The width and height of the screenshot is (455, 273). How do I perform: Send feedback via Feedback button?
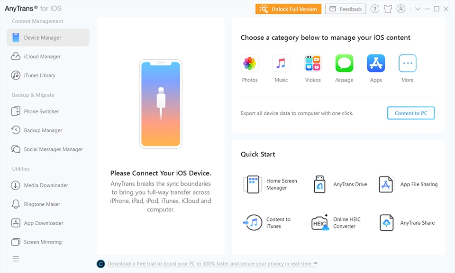(346, 9)
